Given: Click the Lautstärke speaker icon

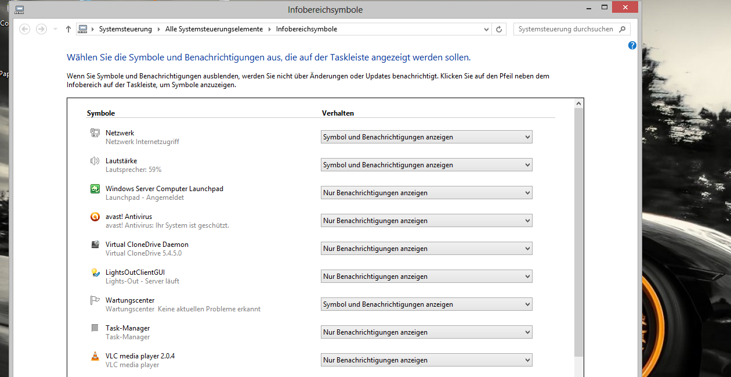Looking at the screenshot, I should [95, 161].
